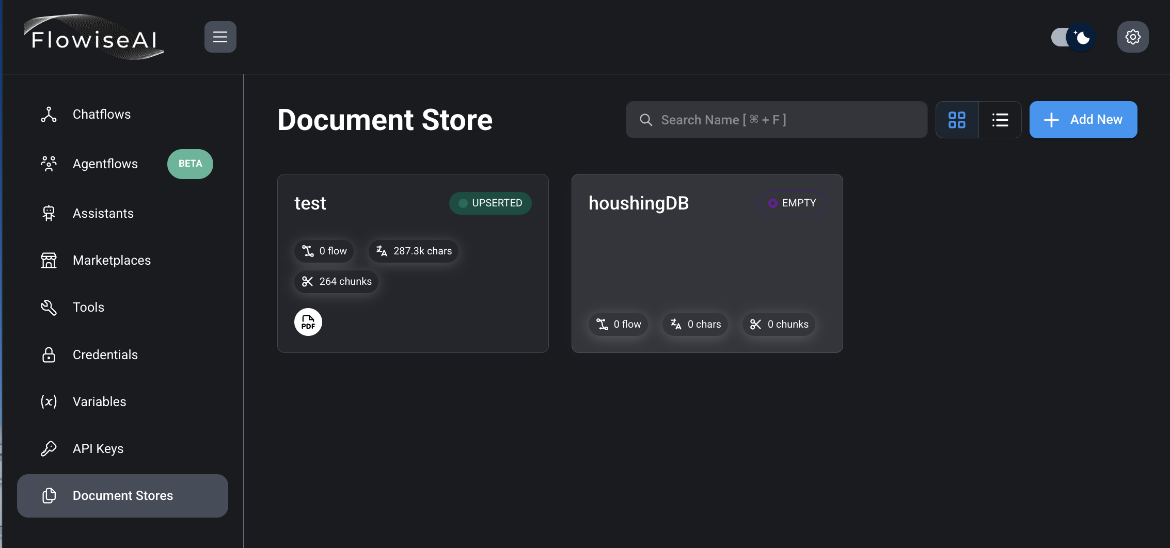Switch to list view layout
Screen dimensions: 1170x548
pos(1000,120)
